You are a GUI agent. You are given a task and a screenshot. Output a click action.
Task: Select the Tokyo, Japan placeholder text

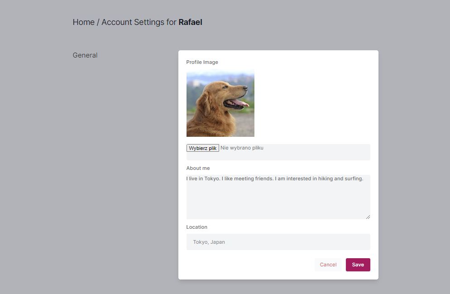click(x=208, y=242)
